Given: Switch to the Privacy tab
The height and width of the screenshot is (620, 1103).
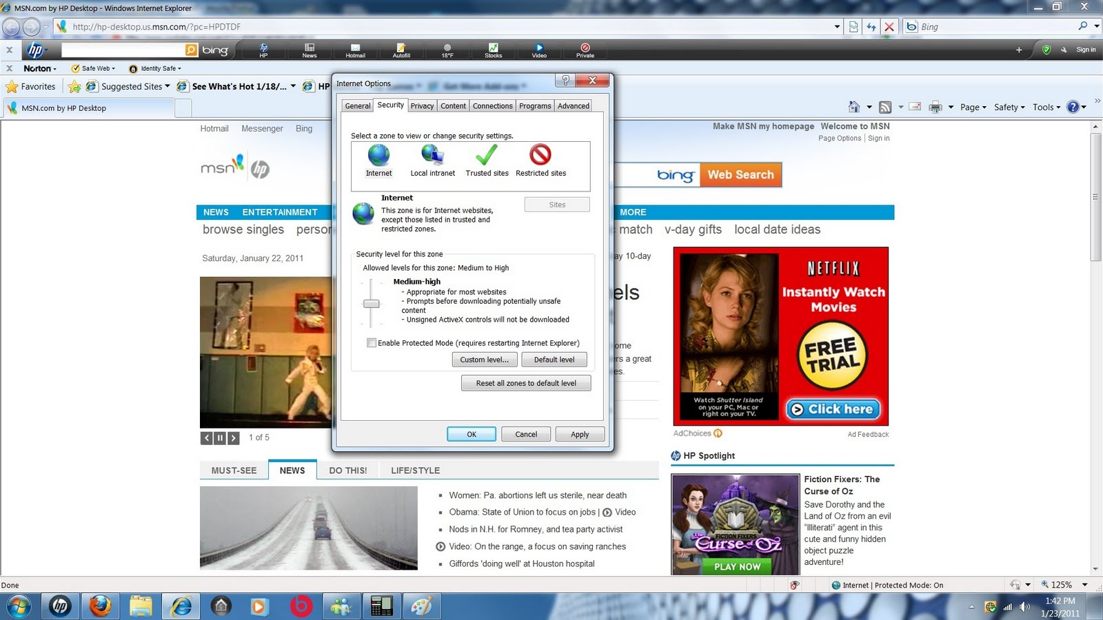Looking at the screenshot, I should pos(422,106).
